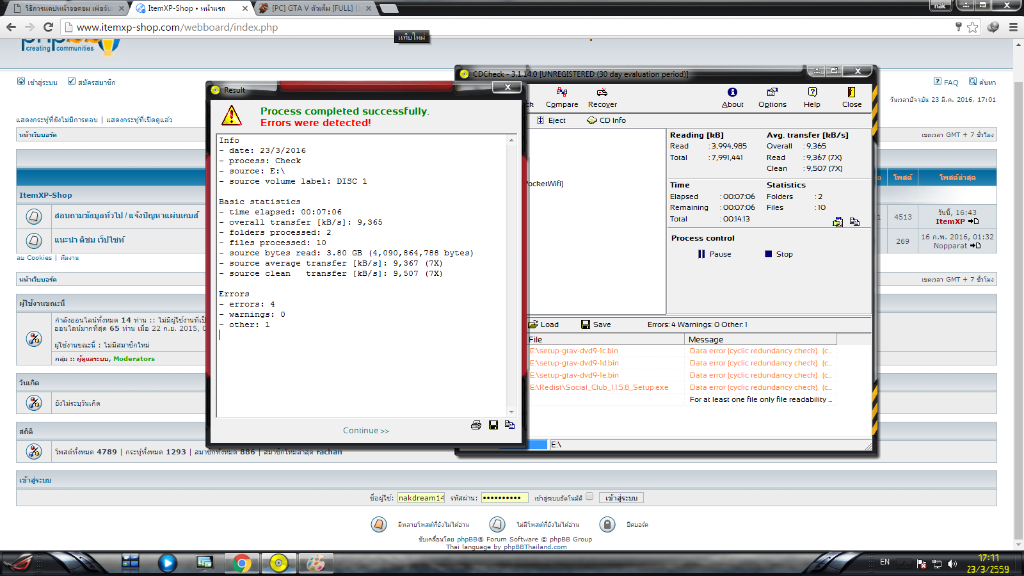The image size is (1024, 576).
Task: Pause the CDCheck process
Action: [714, 254]
